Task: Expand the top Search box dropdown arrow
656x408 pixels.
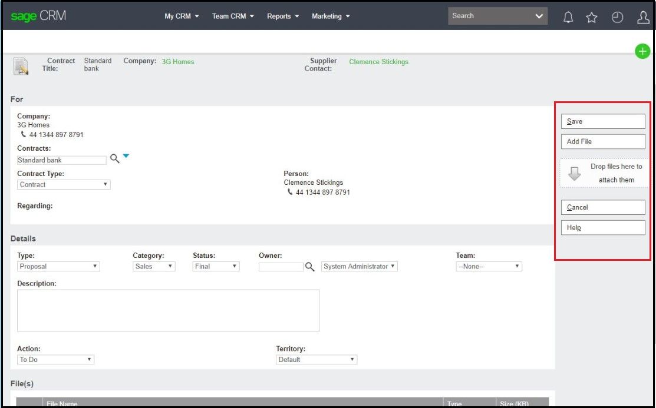Action: click(539, 16)
